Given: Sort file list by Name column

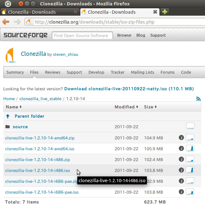Looking at the screenshot, I should coord(14,107).
